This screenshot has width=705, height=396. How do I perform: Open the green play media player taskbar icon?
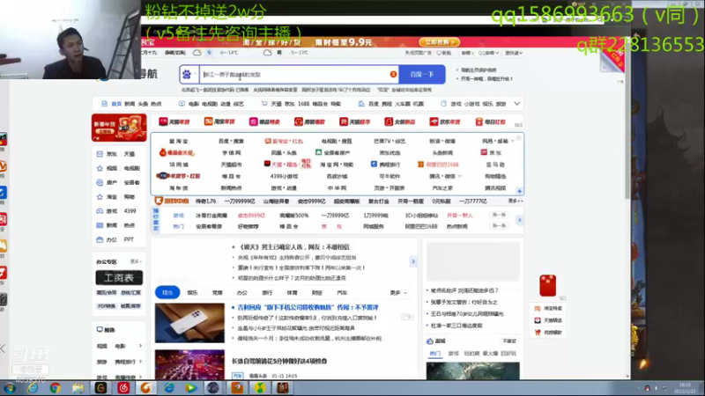[x=191, y=388]
